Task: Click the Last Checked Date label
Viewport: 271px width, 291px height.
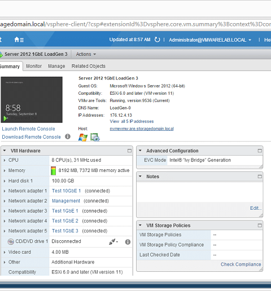Action: click(160, 255)
